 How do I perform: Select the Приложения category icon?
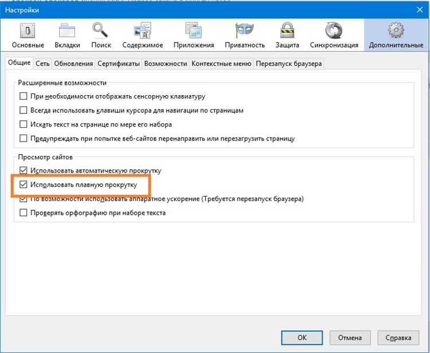coord(193,30)
